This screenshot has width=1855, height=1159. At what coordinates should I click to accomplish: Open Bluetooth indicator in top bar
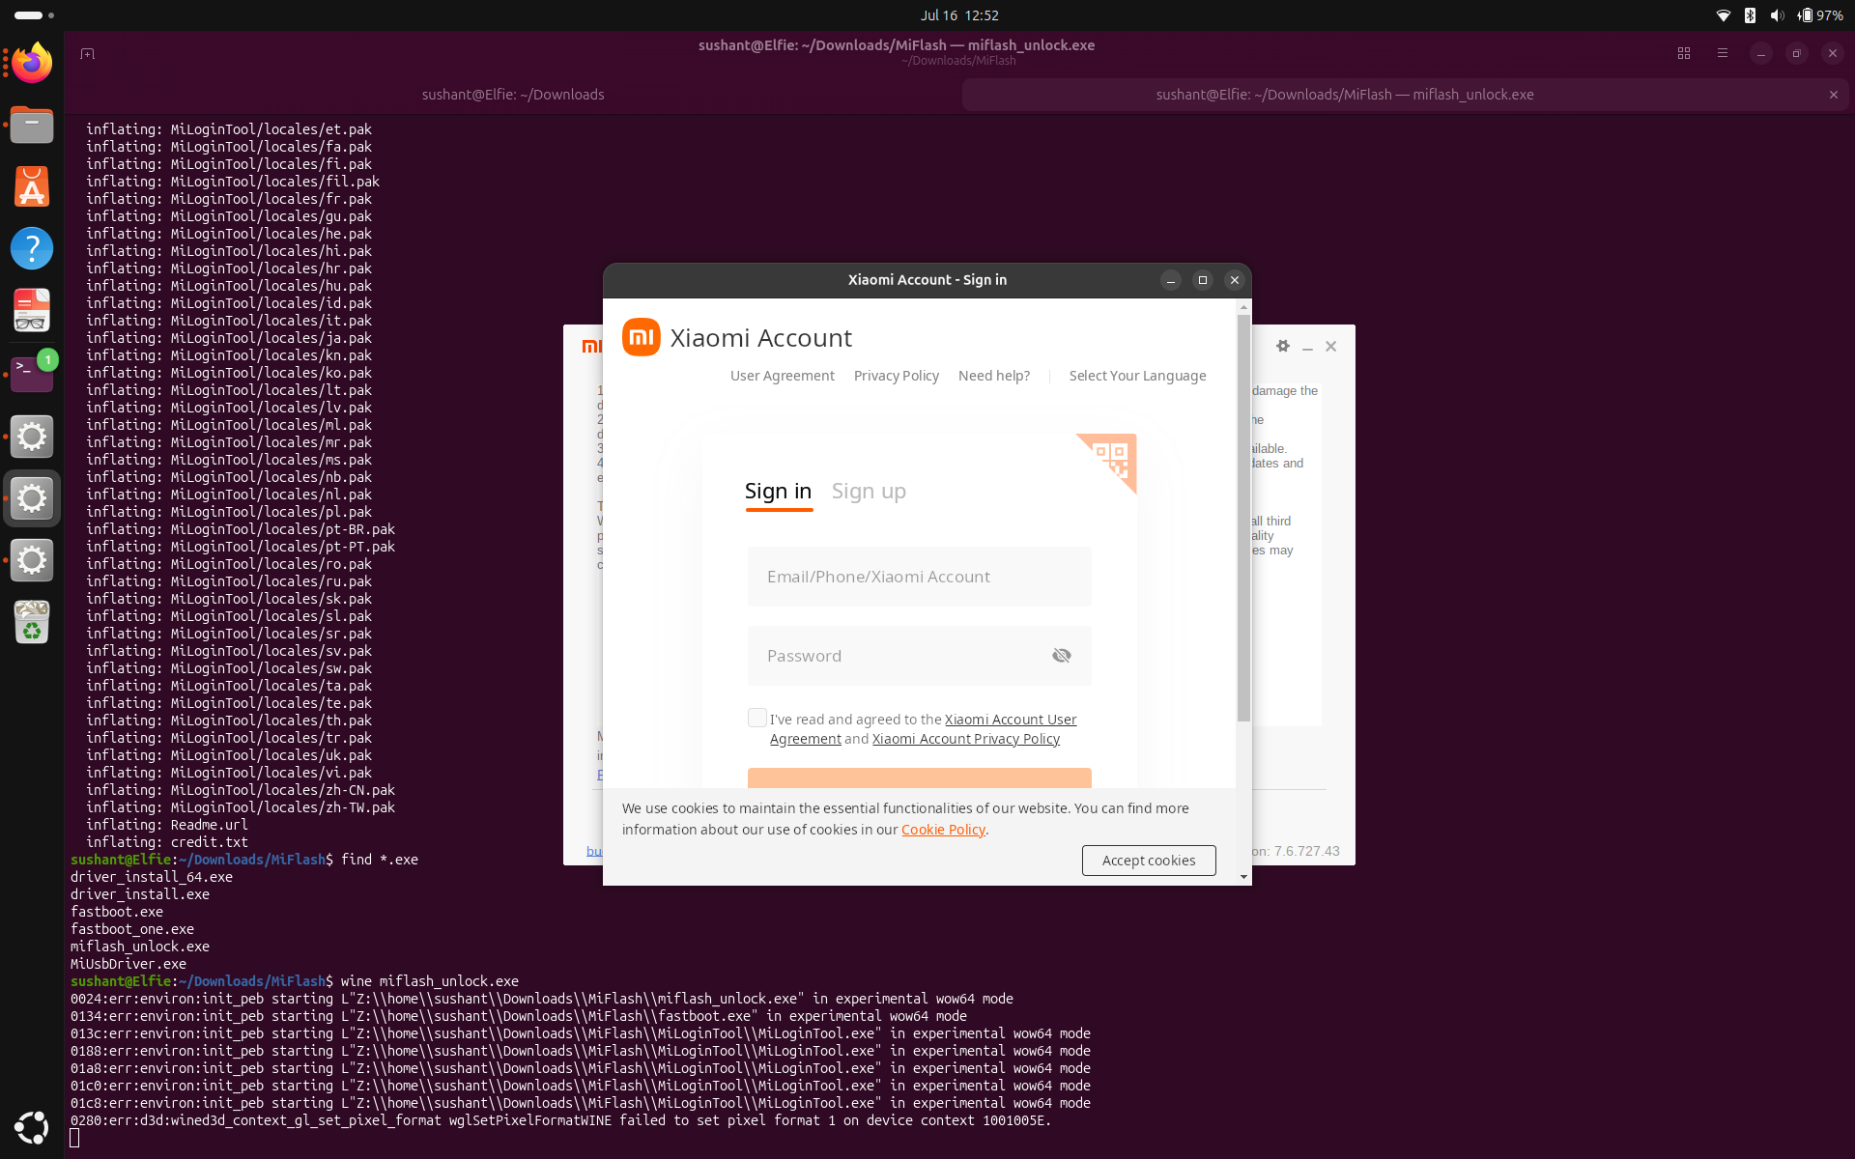(x=1750, y=15)
